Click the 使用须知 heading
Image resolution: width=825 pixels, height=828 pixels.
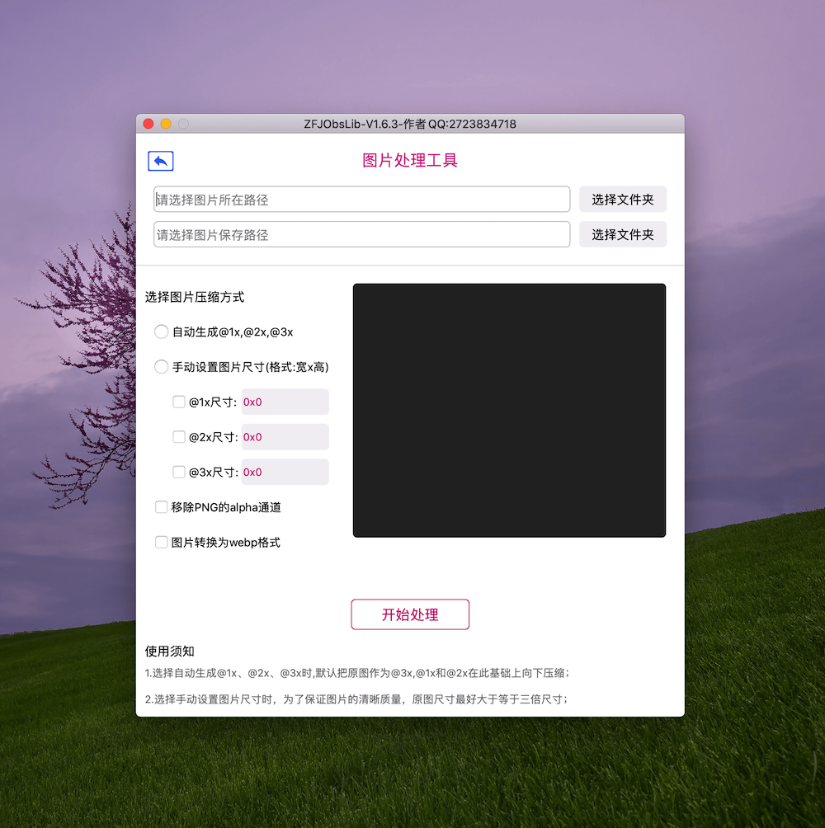point(170,651)
